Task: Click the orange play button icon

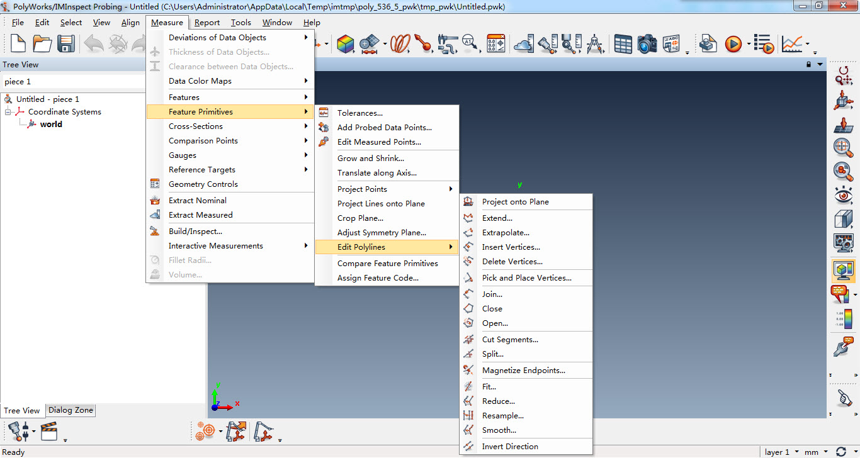Action: pos(733,43)
